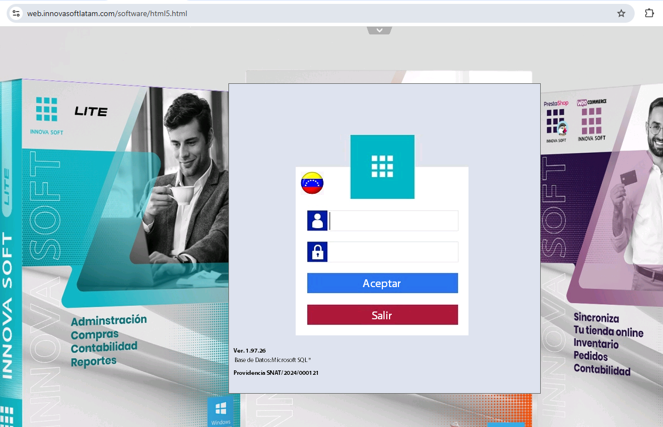
Task: Click the user silhouette icon
Action: (x=317, y=221)
